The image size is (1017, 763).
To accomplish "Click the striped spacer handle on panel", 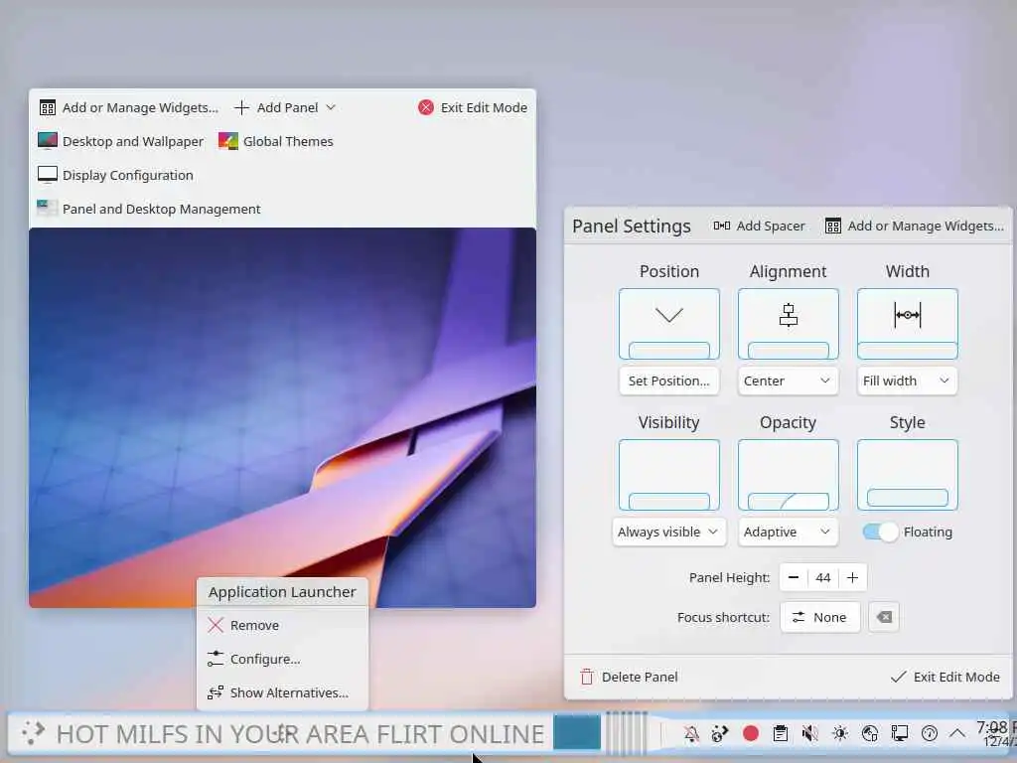I will 627,733.
